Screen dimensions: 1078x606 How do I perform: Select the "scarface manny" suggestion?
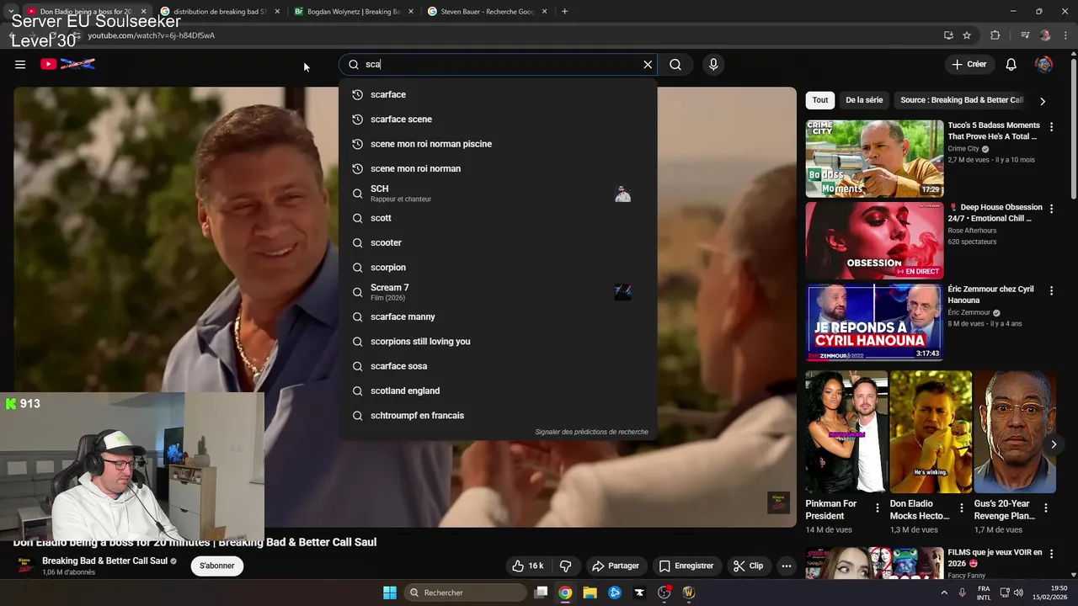click(498, 316)
